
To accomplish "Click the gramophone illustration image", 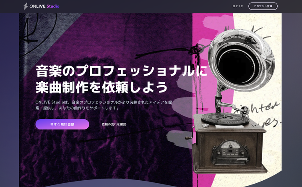I will pyautogui.click(x=229, y=101).
